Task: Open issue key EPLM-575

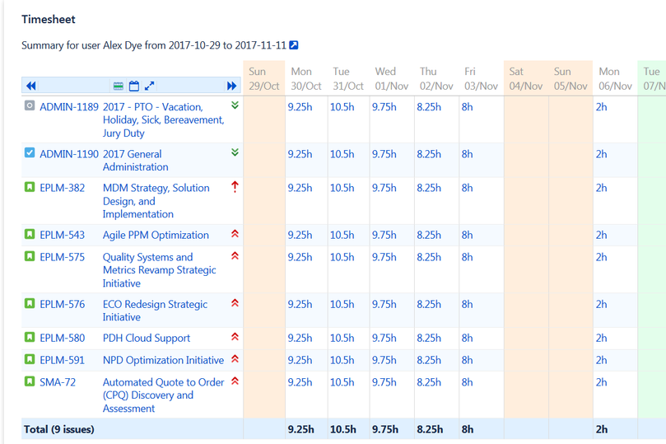Action: 62,258
